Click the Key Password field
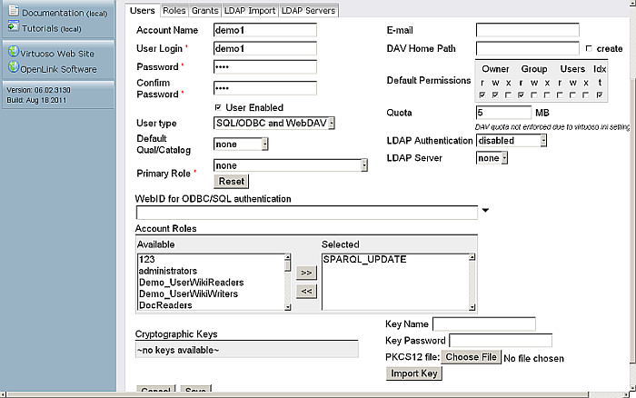636x398 pixels. [501, 341]
